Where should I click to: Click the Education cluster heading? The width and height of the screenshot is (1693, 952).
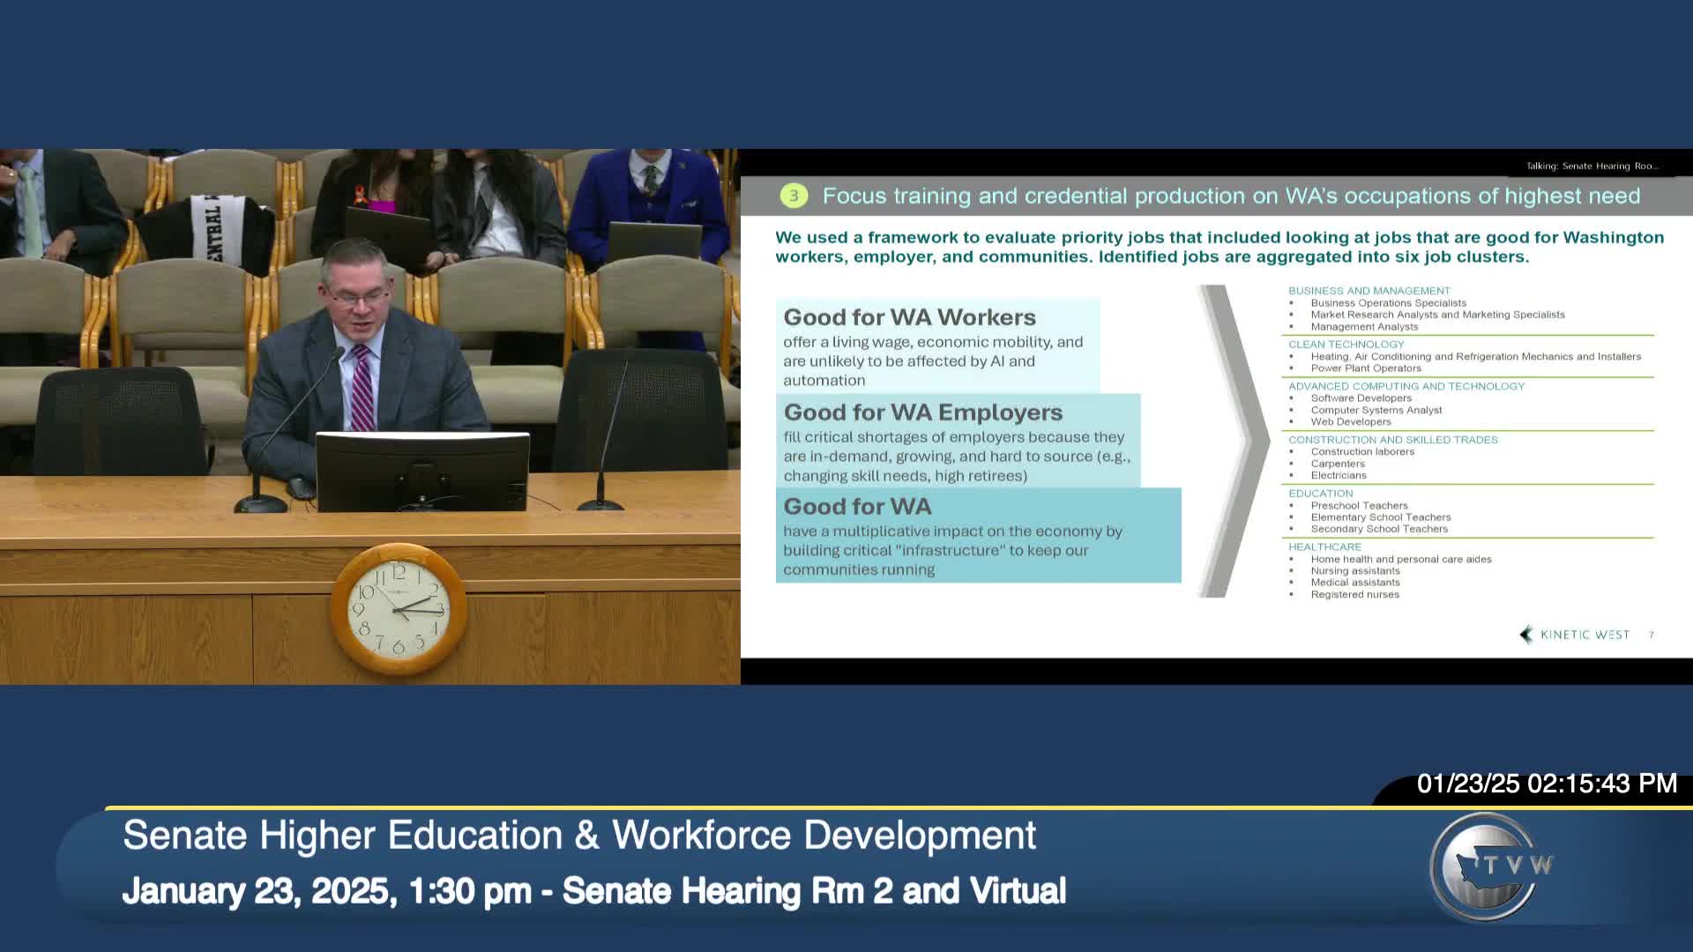1320,494
